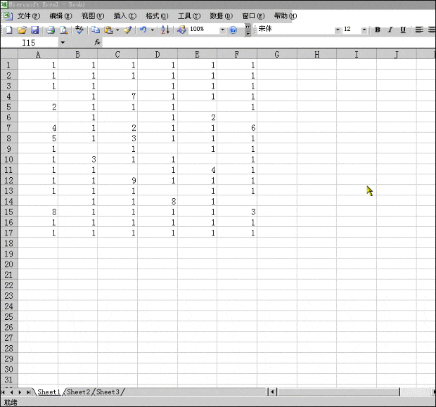
Task: Switch to the Sheet2 tab
Action: (x=78, y=392)
